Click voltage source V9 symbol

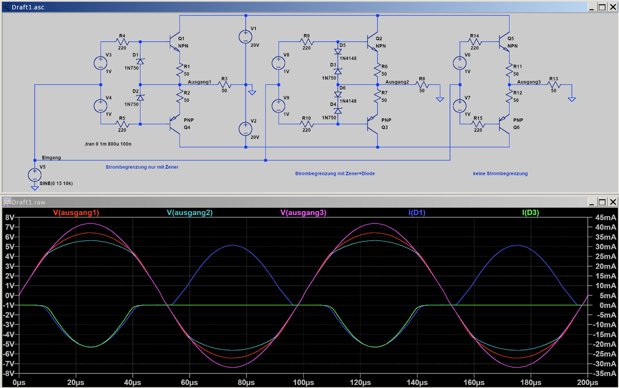click(278, 105)
